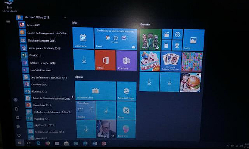Viewport: 249px width, 149px height.
Task: Launch Word 2013 from the list
Action: click(41, 138)
